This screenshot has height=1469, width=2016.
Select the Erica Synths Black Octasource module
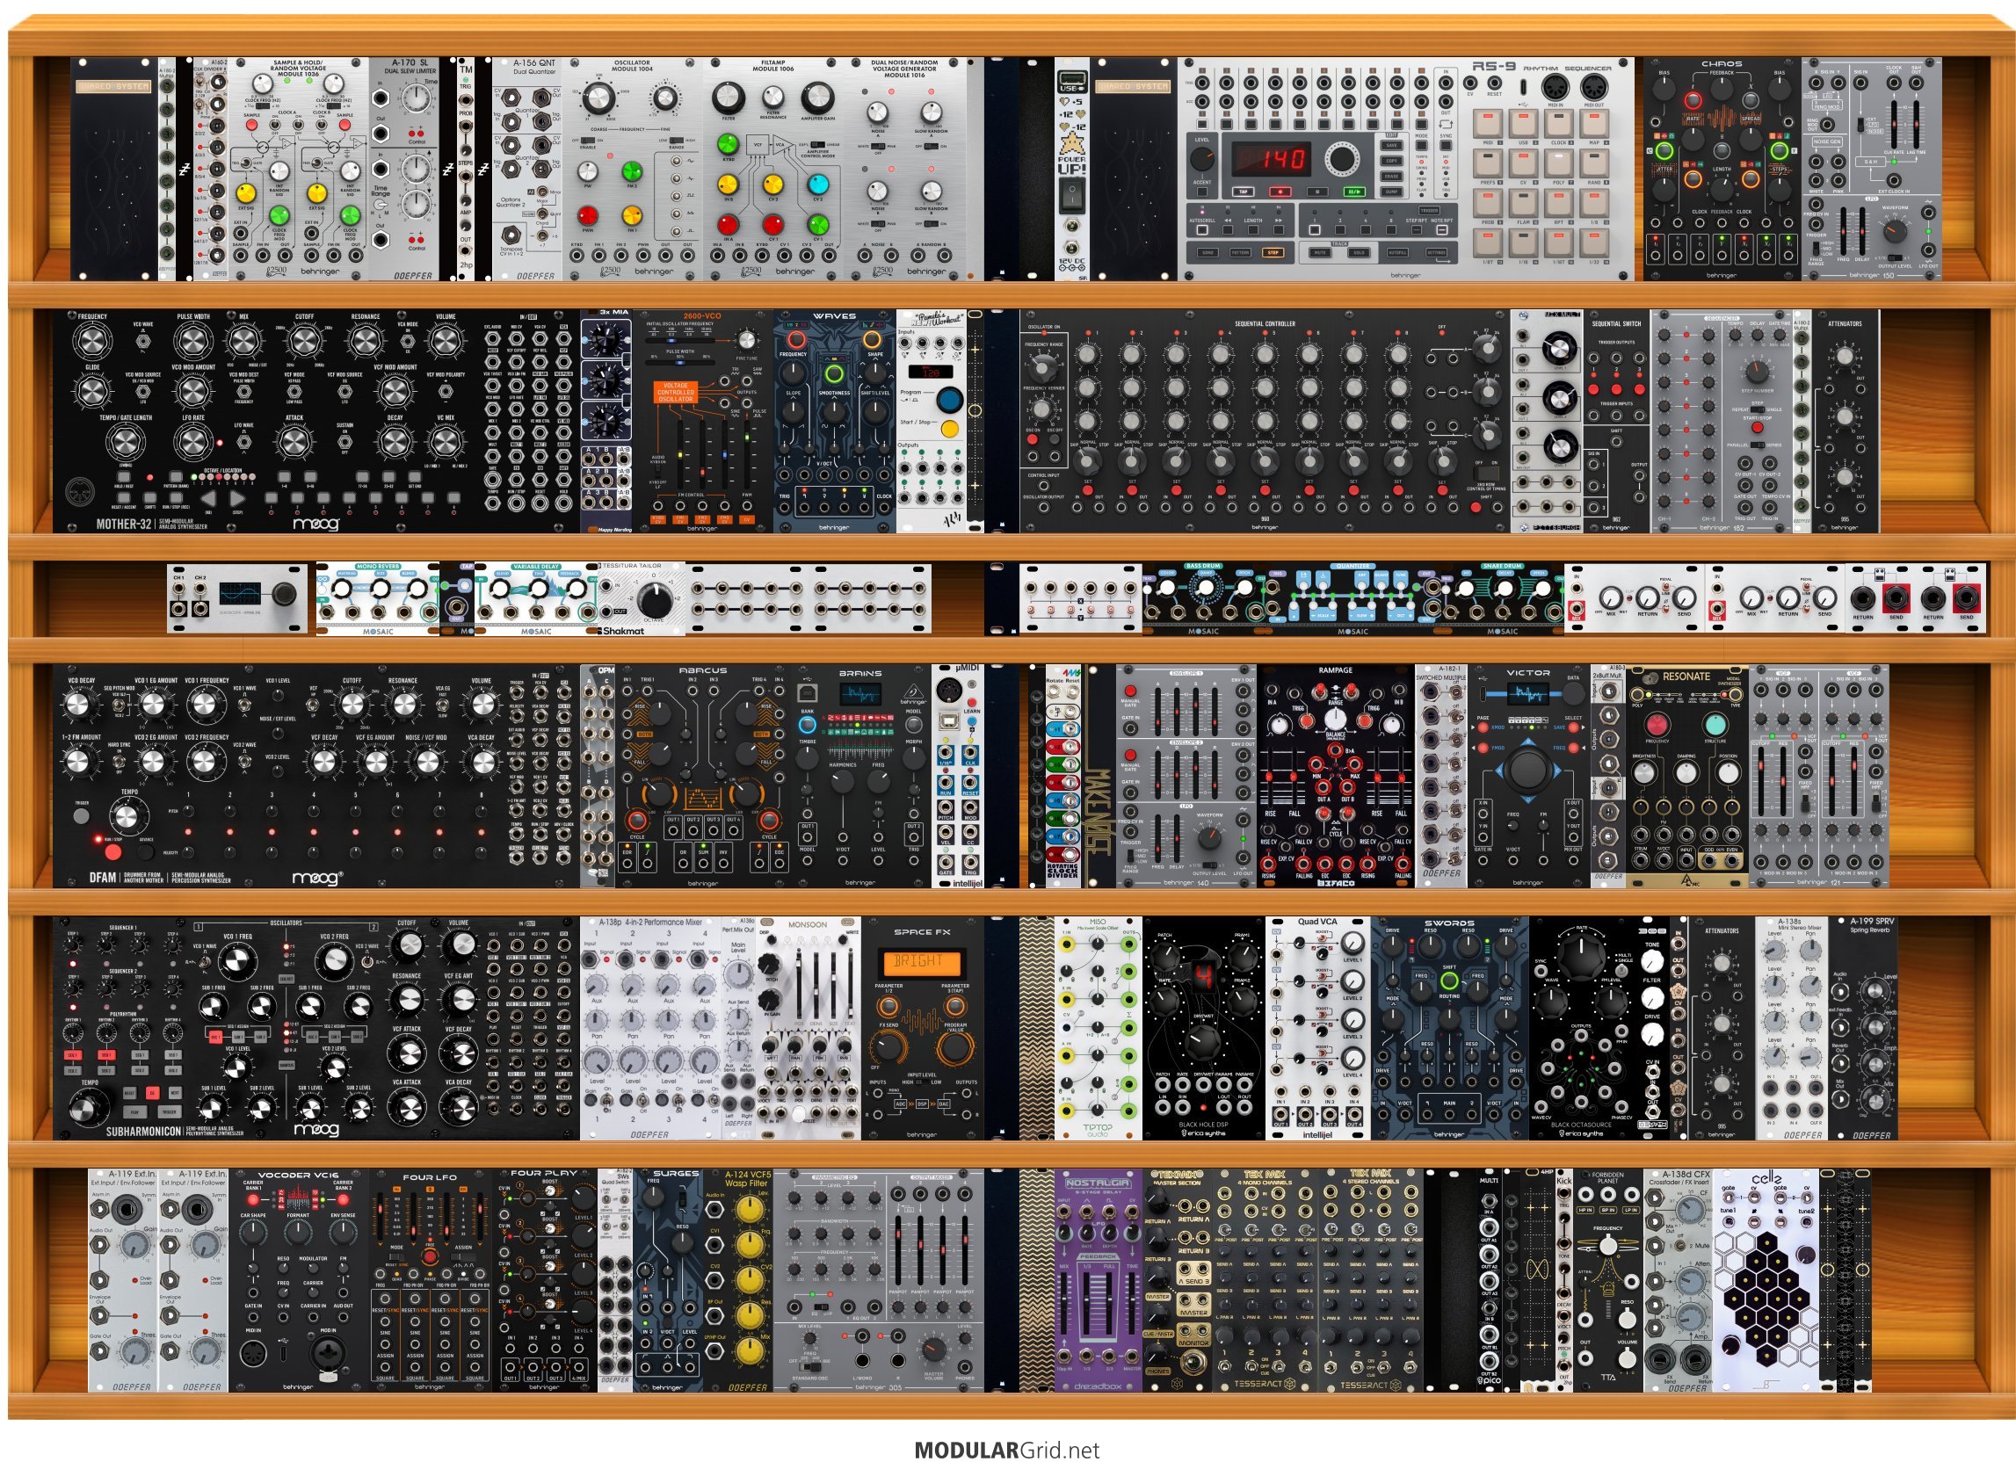click(1582, 1028)
